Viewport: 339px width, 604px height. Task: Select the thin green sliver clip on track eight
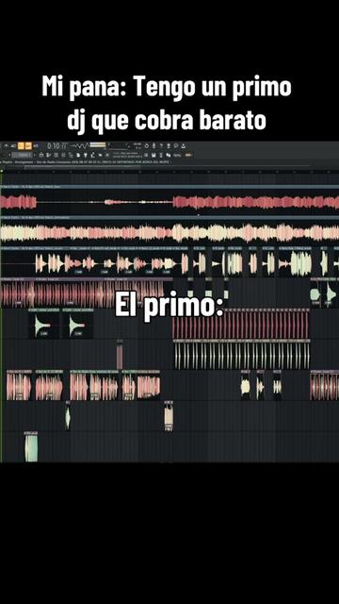[68, 417]
